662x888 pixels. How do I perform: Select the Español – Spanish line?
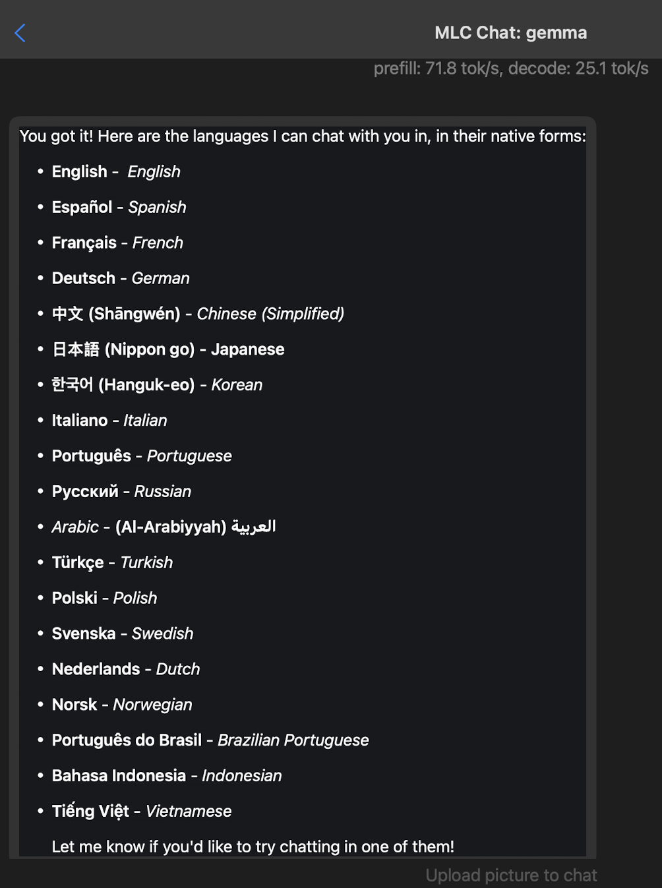[x=119, y=207]
